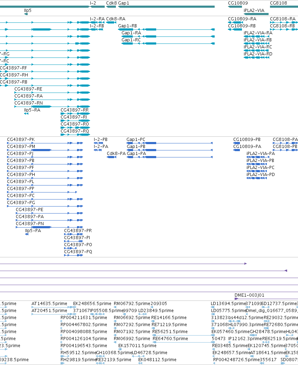Image resolution: width=298 pixels, height=365 pixels.
Task: Click the CG43897-RE transcript label
Action: (28, 89)
